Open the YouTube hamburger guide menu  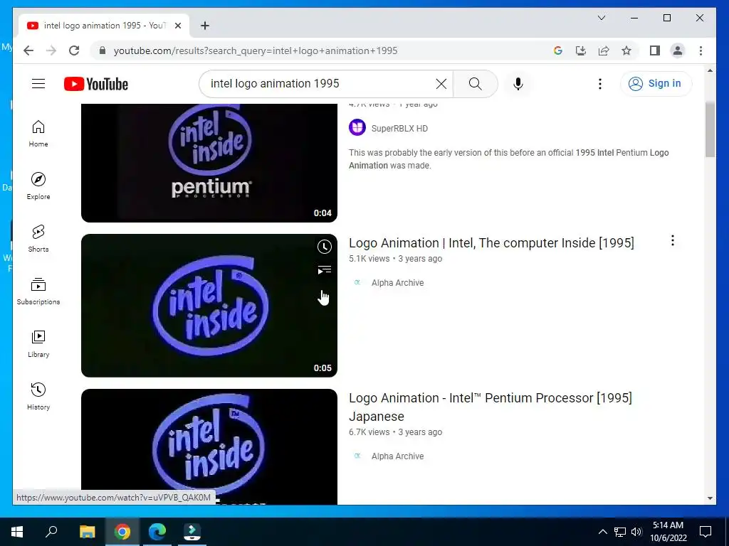(x=38, y=84)
